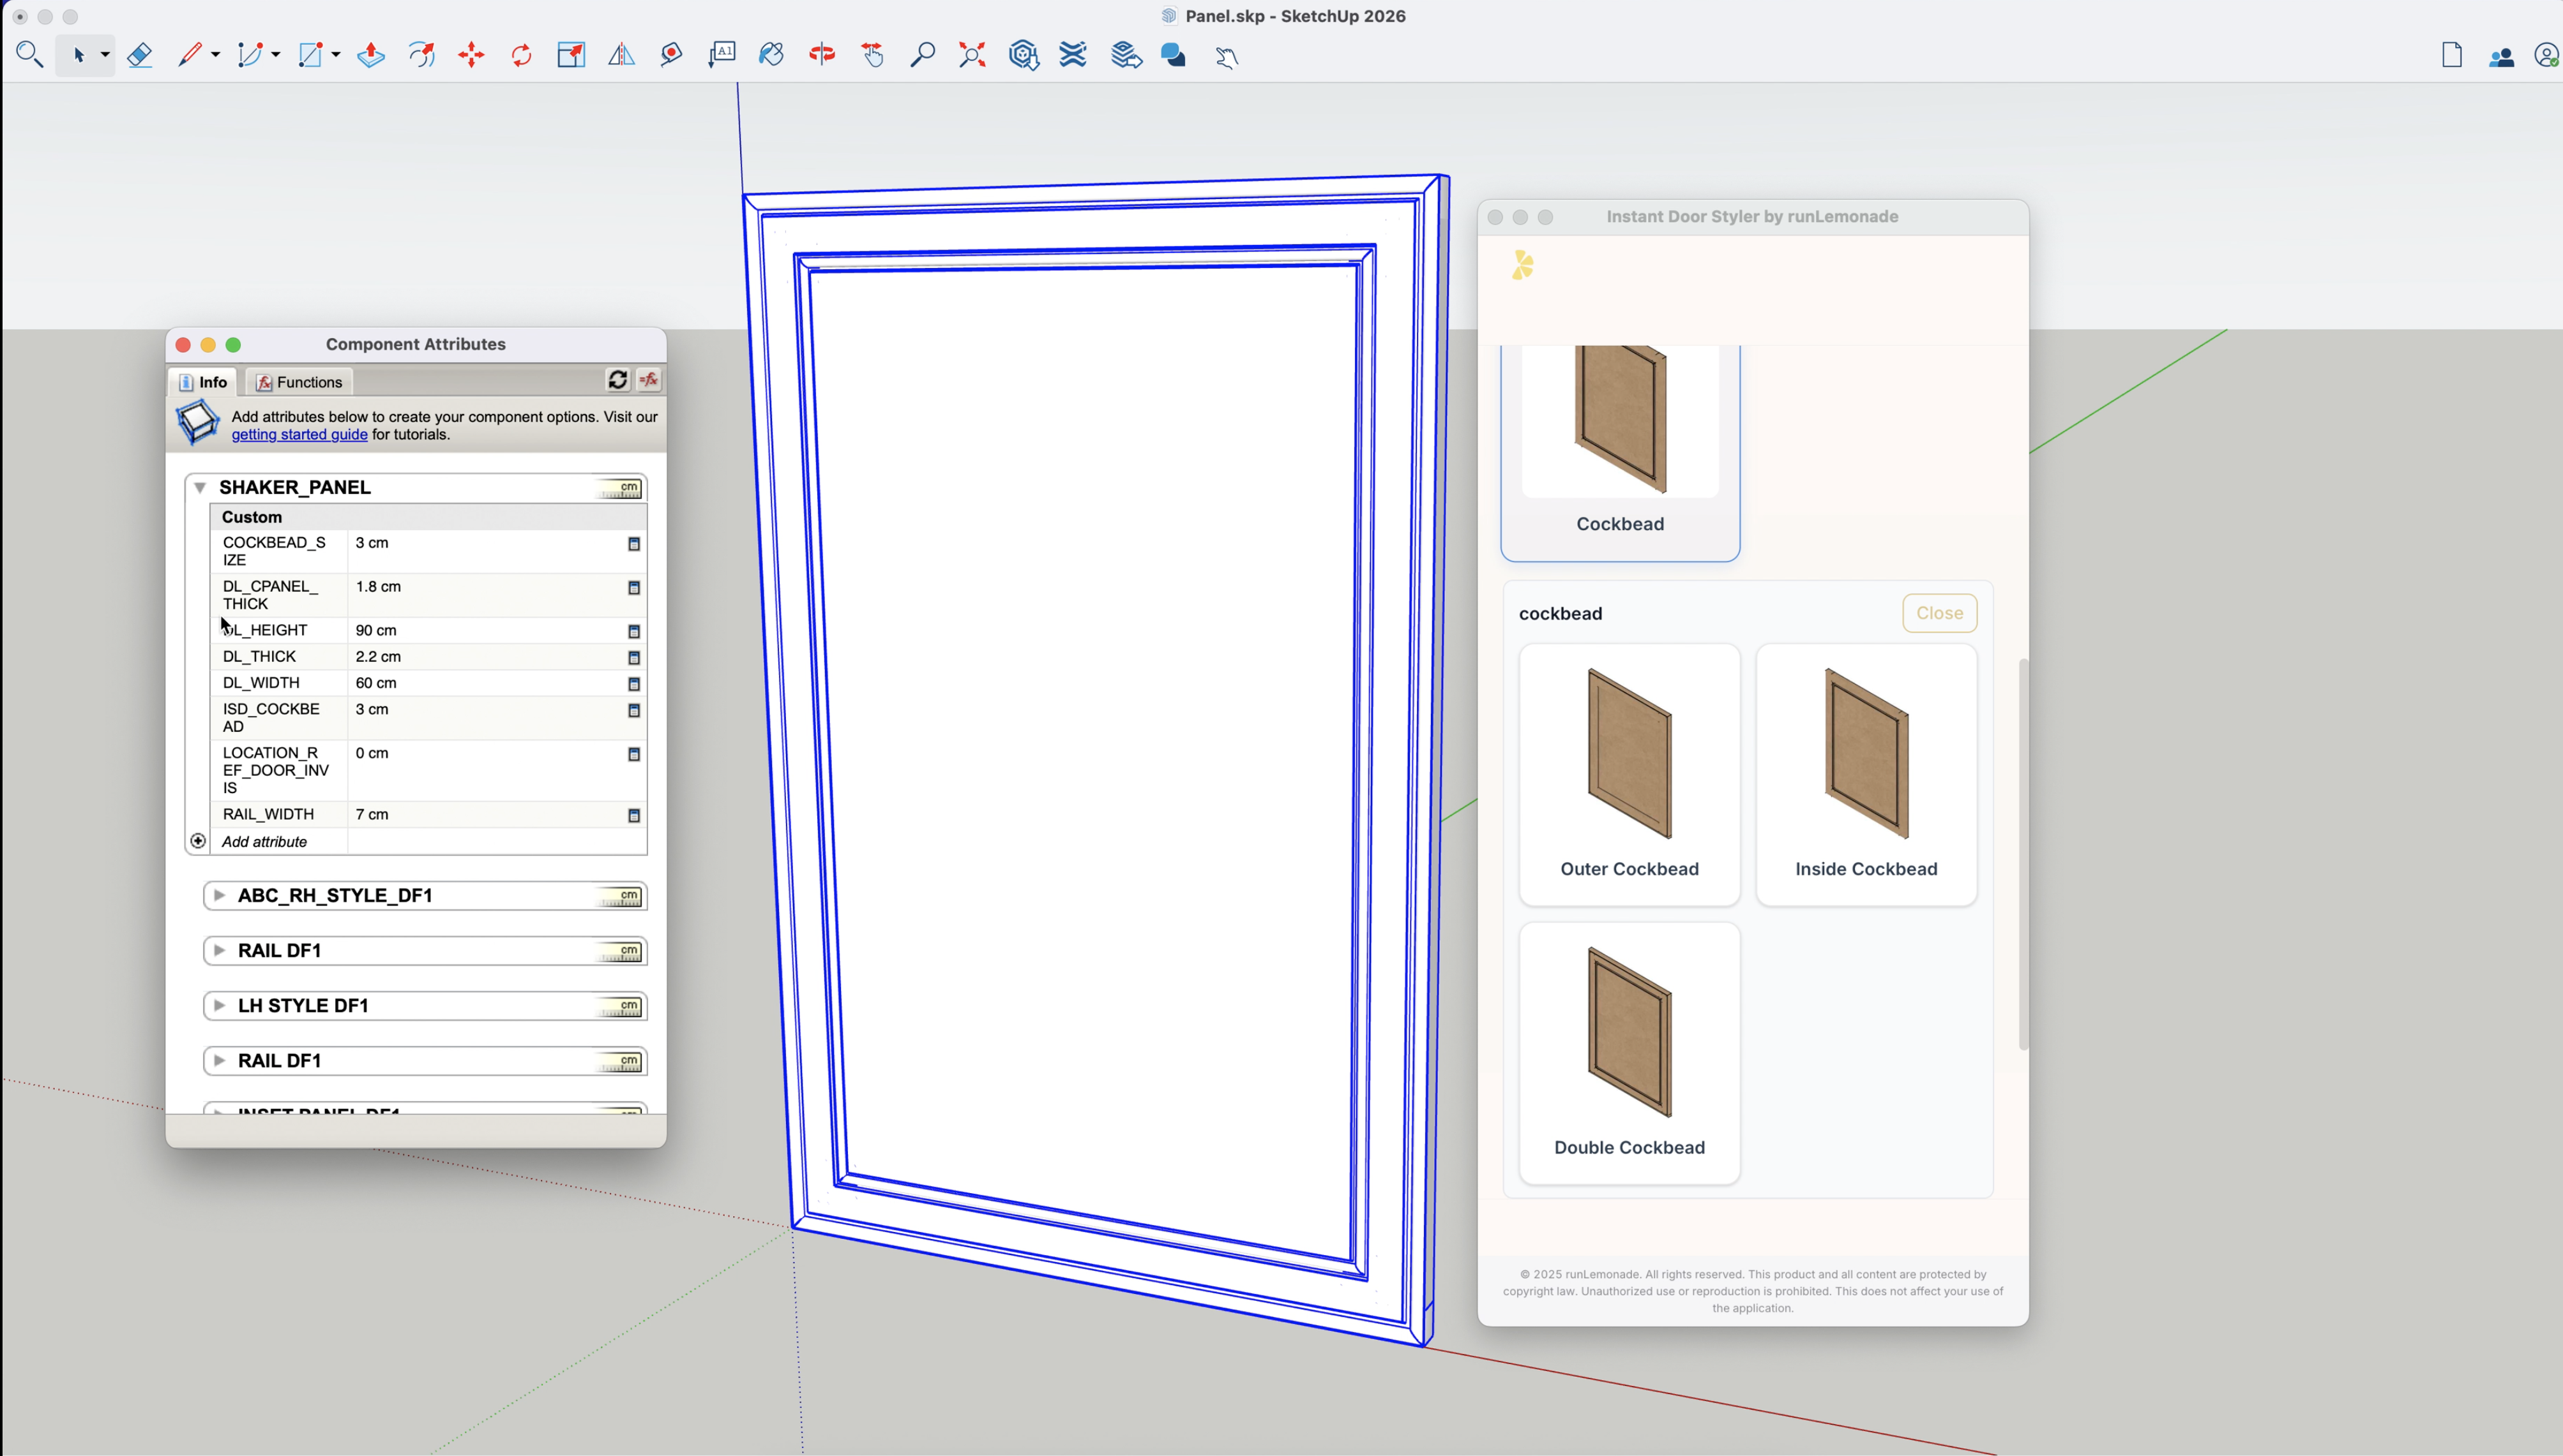Select the Rotate tool

pos(520,55)
